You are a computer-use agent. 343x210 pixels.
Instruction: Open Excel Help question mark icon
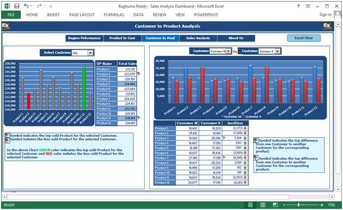tap(298, 6)
